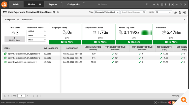Click the eG Innovations orange logo
The image size is (189, 105).
[x=4, y=5]
